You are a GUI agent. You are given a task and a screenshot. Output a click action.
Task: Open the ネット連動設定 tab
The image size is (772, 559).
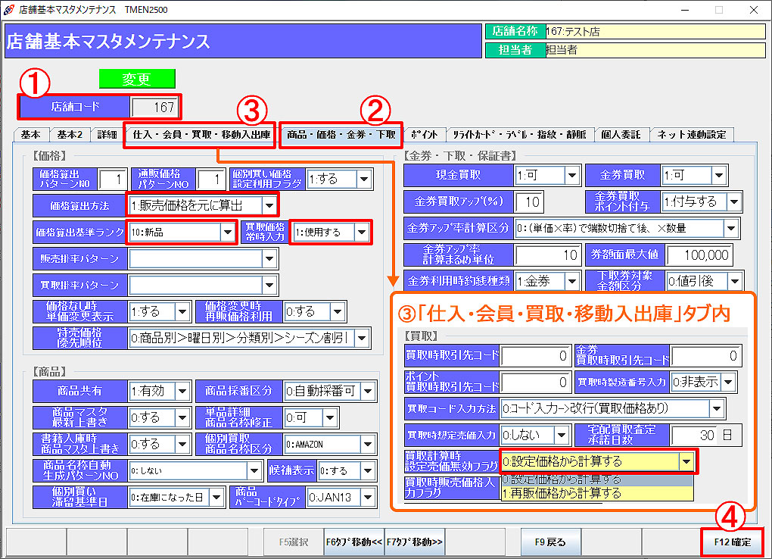[x=691, y=135]
